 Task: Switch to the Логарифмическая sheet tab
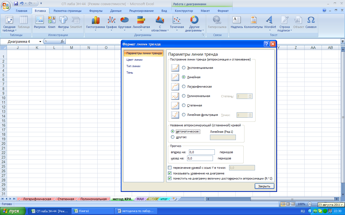tap(37, 199)
